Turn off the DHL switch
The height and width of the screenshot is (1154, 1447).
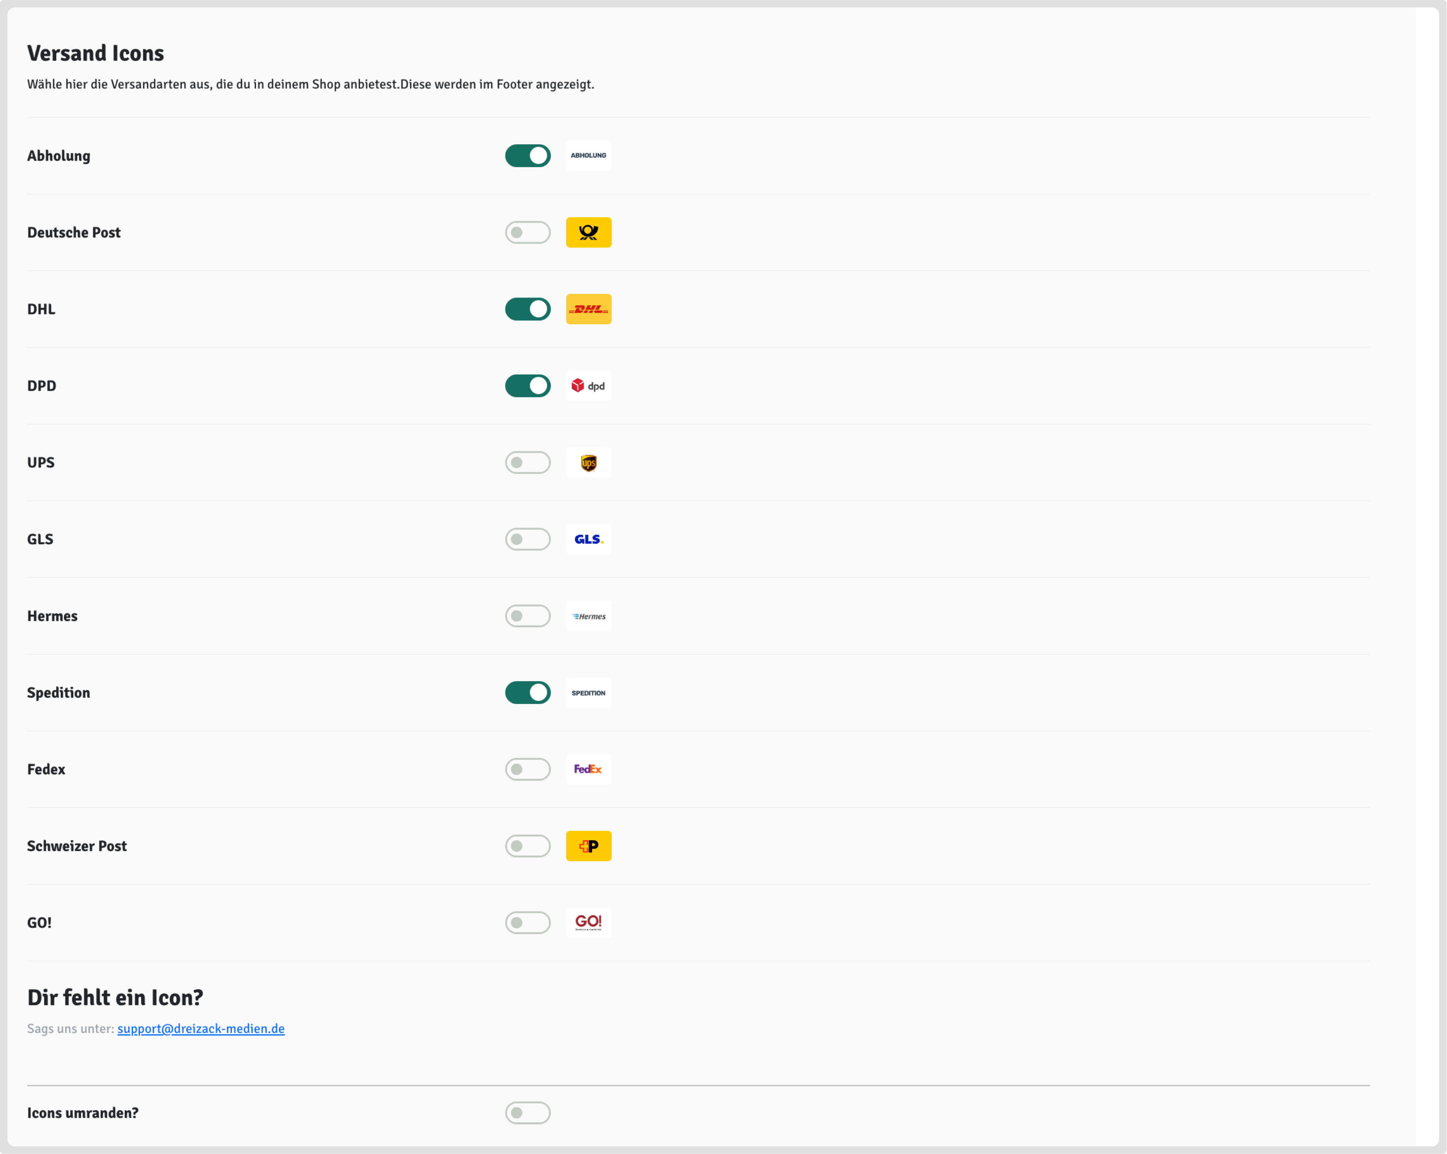[528, 309]
